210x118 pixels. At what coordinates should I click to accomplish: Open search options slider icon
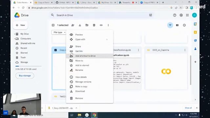(x=151, y=15)
